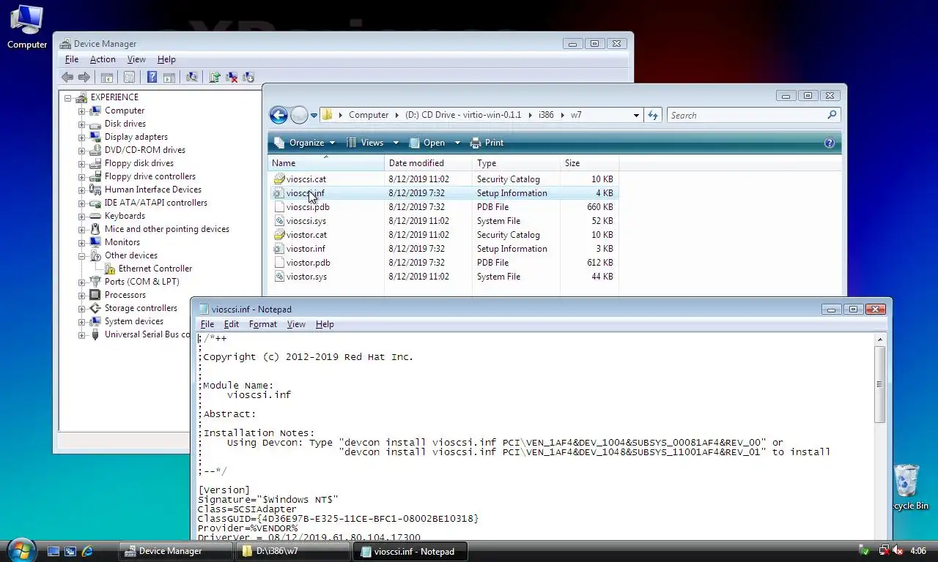Click the Explorer search magnifier icon
938x562 pixels.
(x=832, y=115)
